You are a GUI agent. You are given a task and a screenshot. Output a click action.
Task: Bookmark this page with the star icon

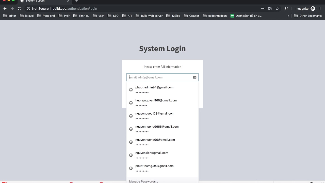[277, 9]
